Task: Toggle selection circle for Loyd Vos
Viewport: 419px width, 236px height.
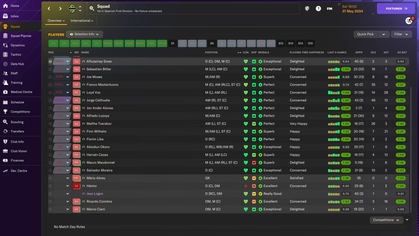Action: click(x=50, y=92)
